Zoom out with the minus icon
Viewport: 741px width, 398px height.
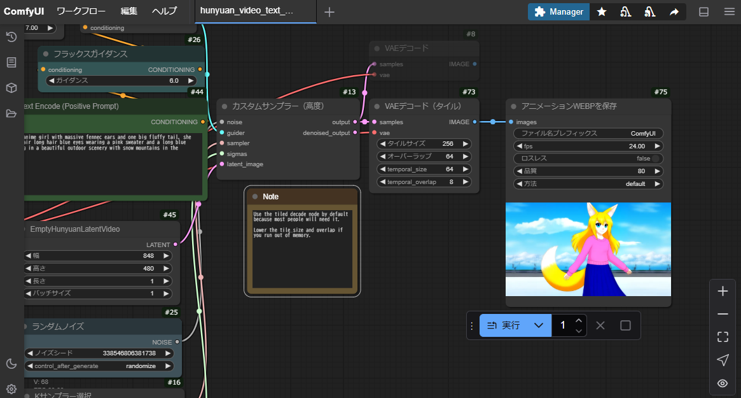tap(723, 314)
